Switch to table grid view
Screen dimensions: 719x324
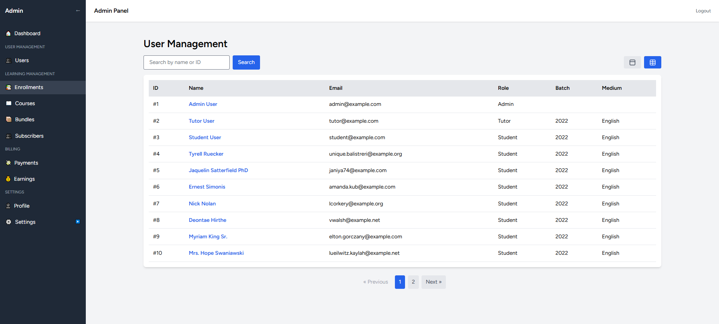pos(653,62)
